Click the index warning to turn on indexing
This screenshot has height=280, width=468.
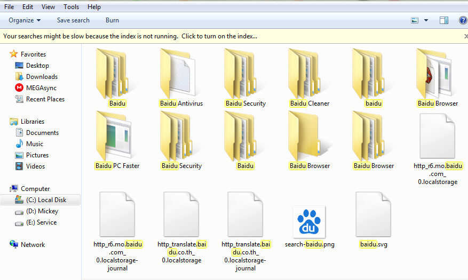130,36
